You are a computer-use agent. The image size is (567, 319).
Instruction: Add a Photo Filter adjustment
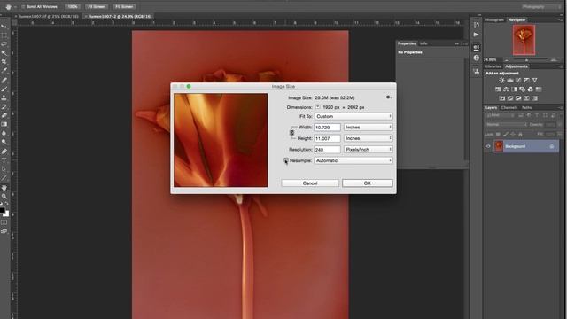point(522,89)
